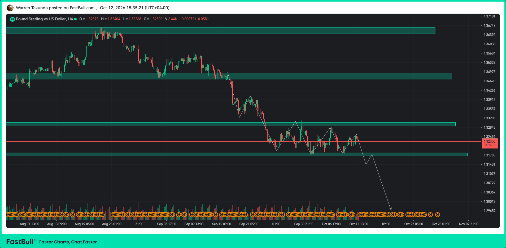Click the volume value 6.44K
506x248 pixels.
click(173, 19)
